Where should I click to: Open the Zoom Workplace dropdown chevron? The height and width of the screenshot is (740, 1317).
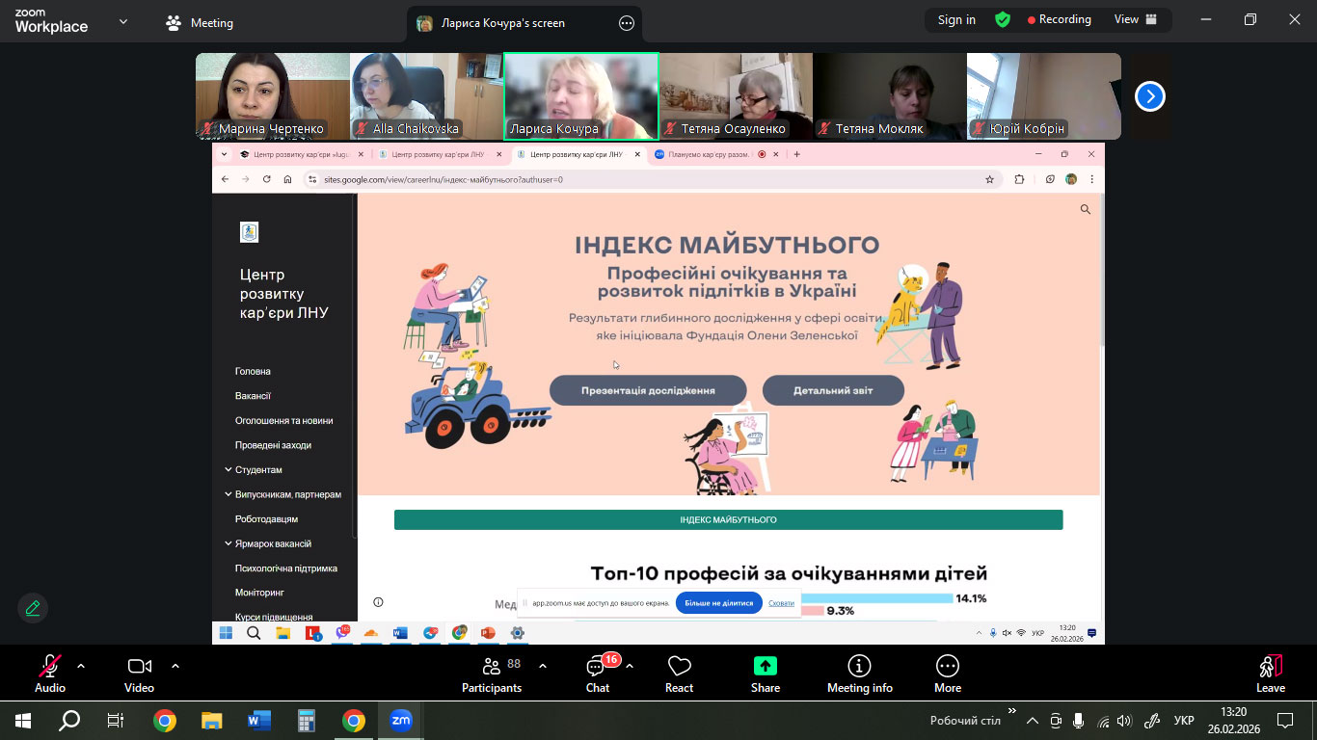point(123,21)
